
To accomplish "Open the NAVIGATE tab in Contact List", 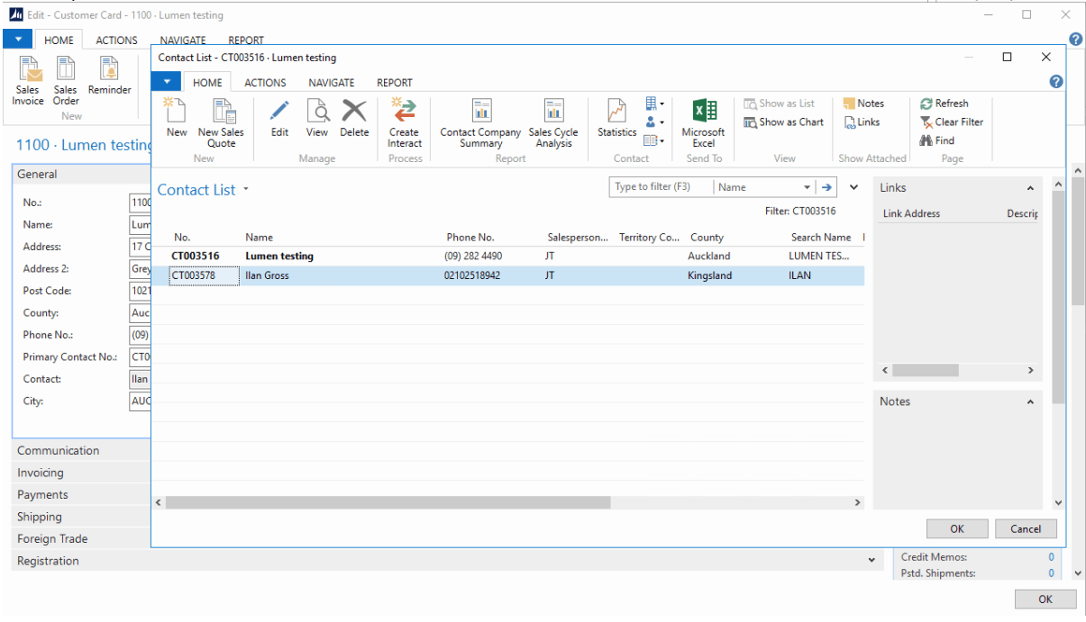I will [x=331, y=83].
